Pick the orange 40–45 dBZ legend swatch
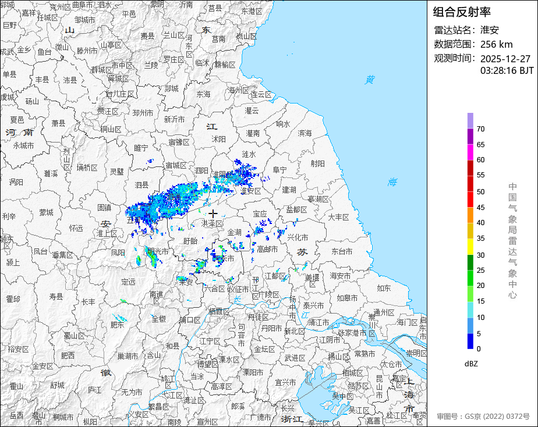This screenshot has width=538, height=427. [x=470, y=215]
